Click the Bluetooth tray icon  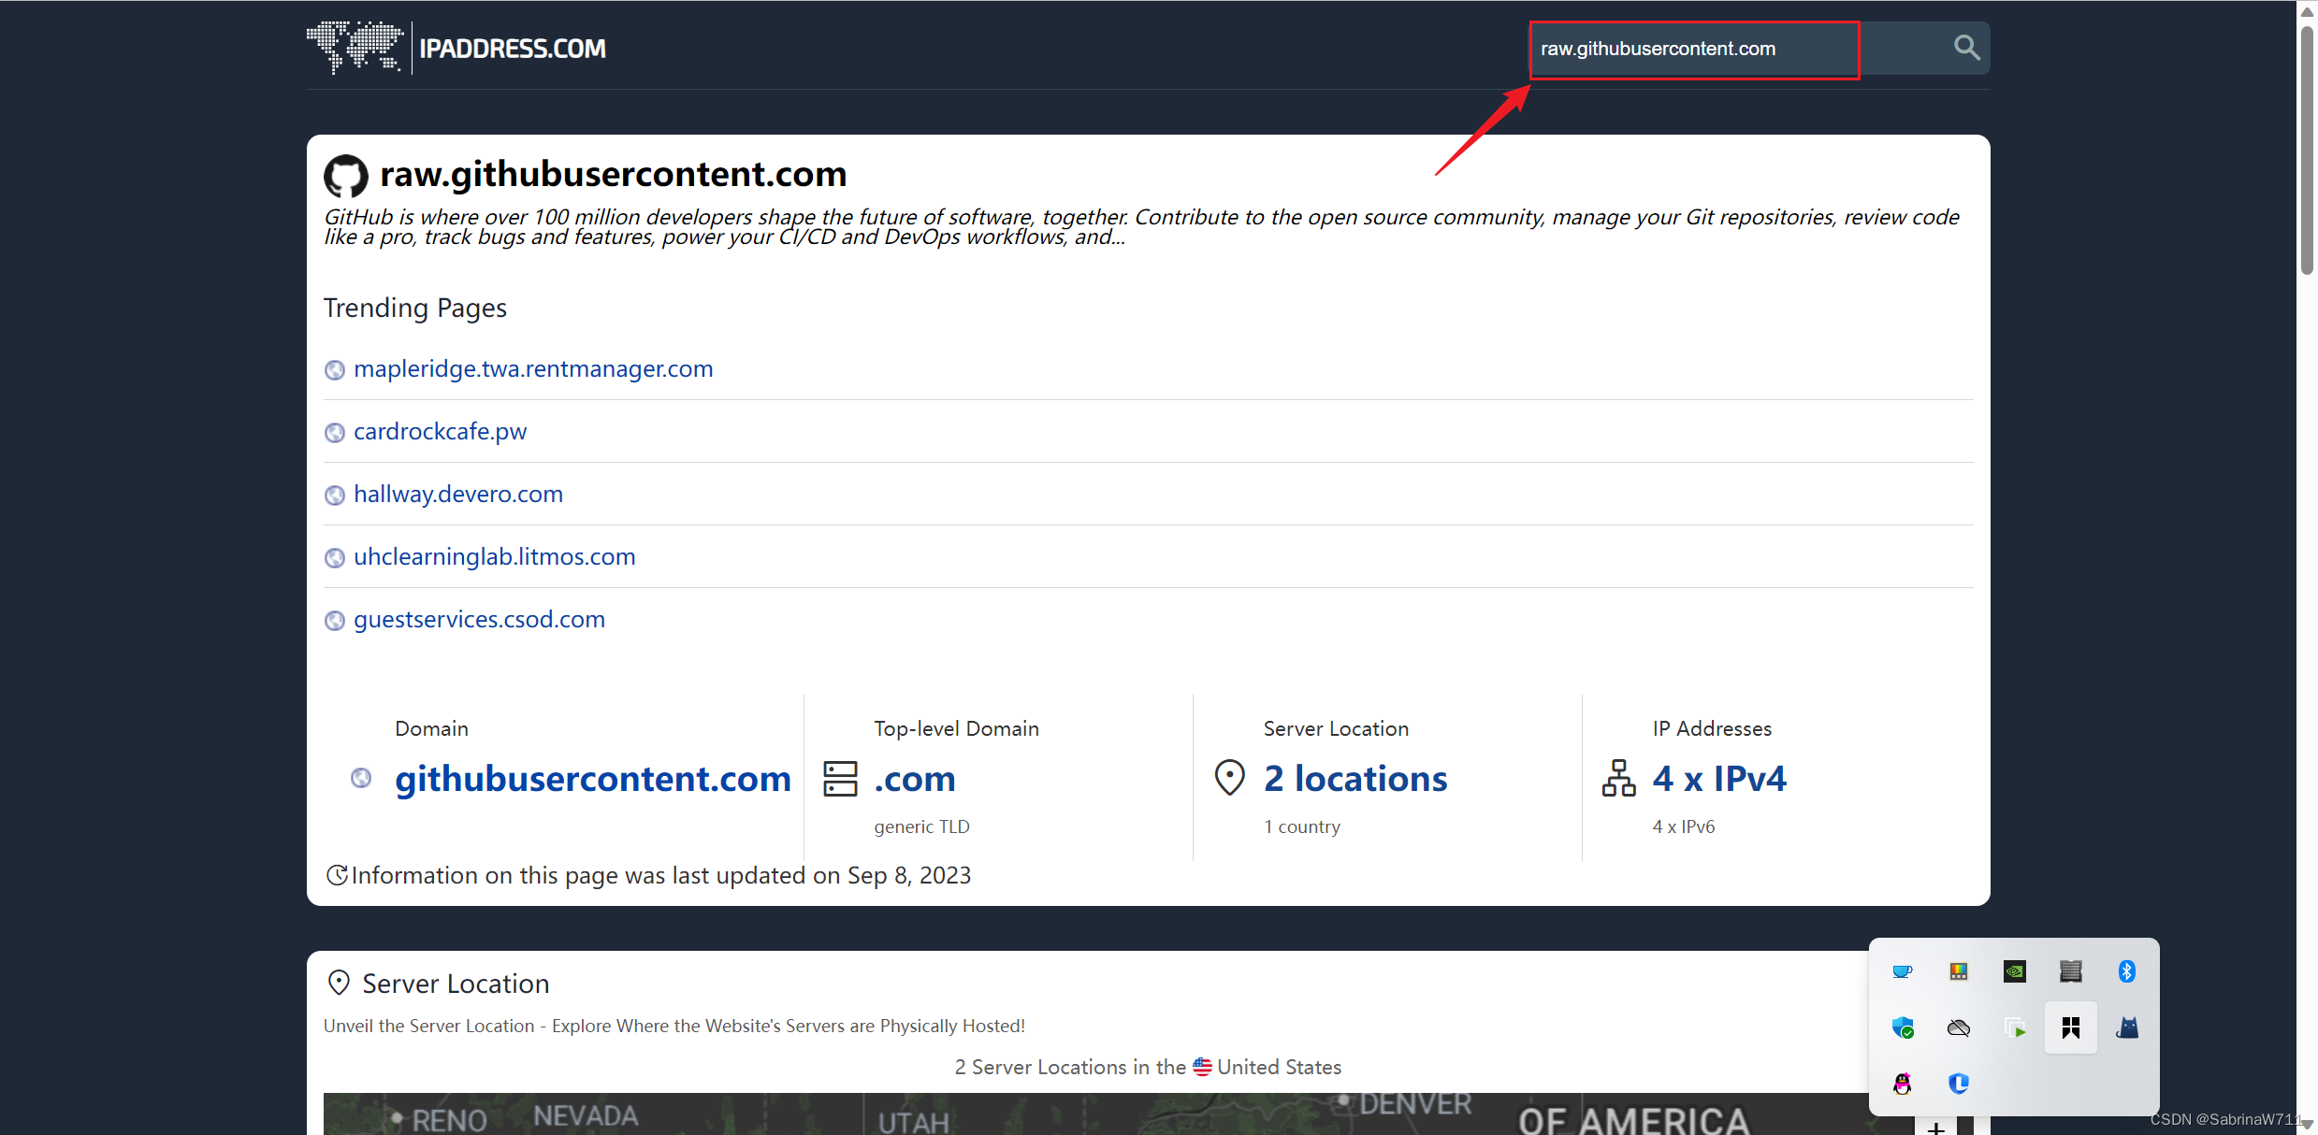coord(2126,971)
